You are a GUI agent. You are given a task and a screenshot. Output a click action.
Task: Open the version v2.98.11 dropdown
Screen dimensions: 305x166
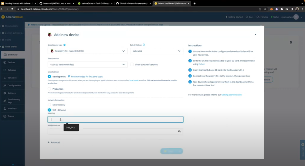point(88,64)
